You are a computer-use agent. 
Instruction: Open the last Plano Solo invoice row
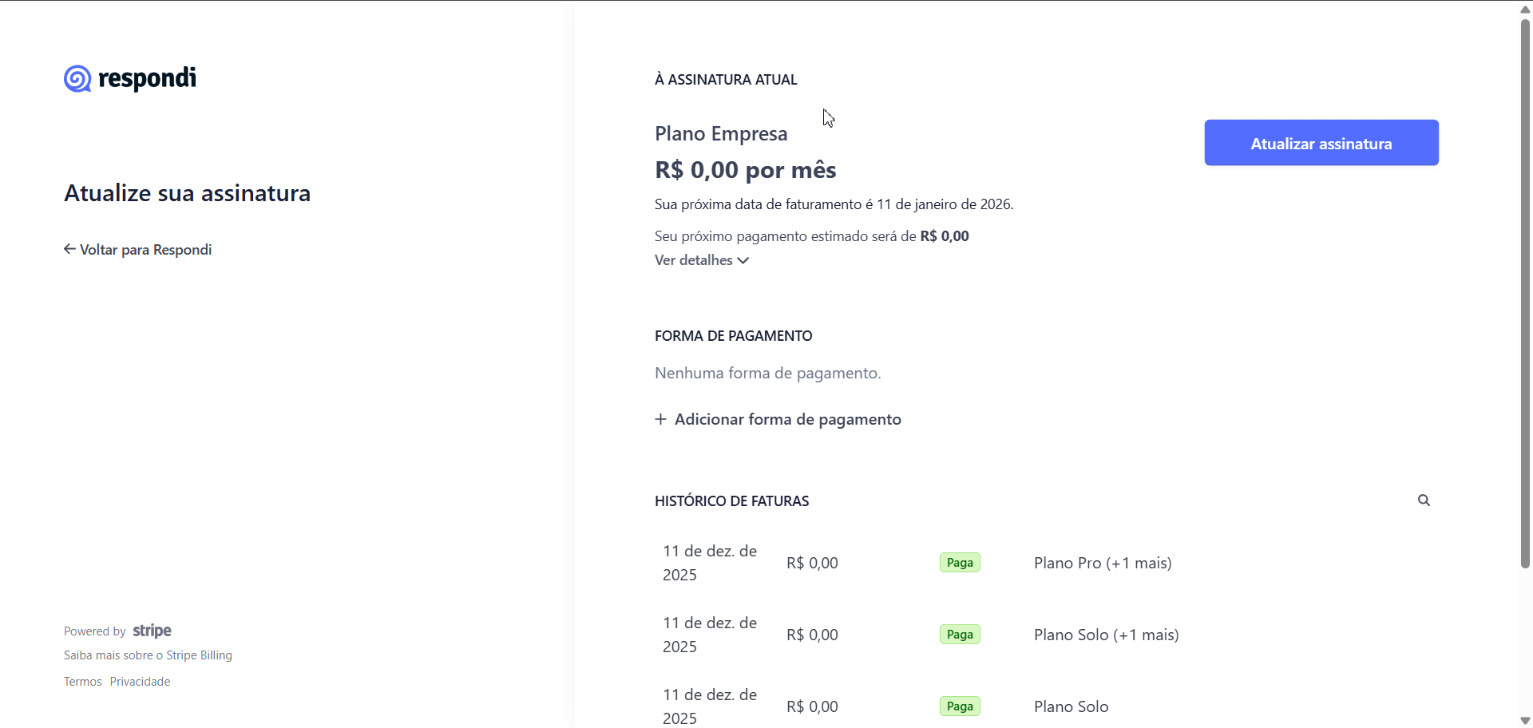click(x=1043, y=706)
